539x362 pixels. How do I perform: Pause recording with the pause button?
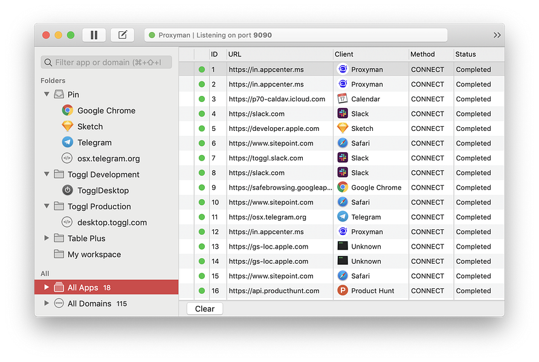(x=94, y=35)
